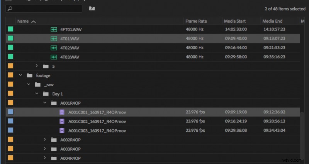Viewport: 309px width, 164px height.
Task: Click the Media End value 09:35:16:23
Action: pyautogui.click(x=274, y=57)
